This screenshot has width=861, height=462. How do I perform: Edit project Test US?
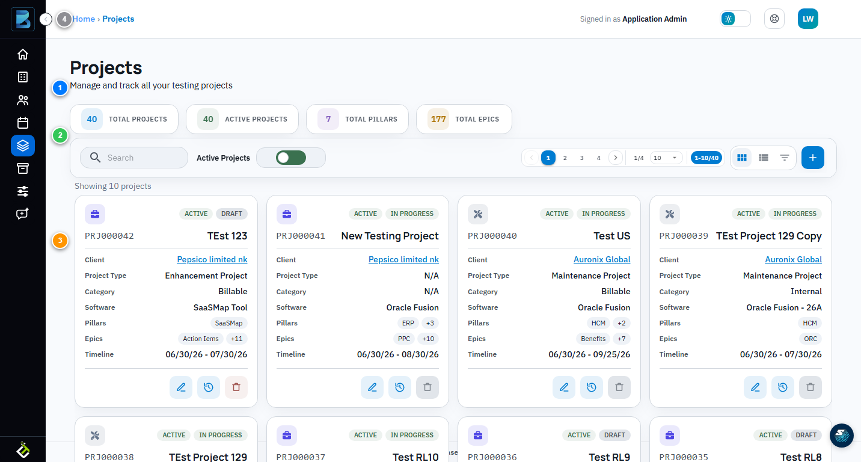tap(564, 387)
